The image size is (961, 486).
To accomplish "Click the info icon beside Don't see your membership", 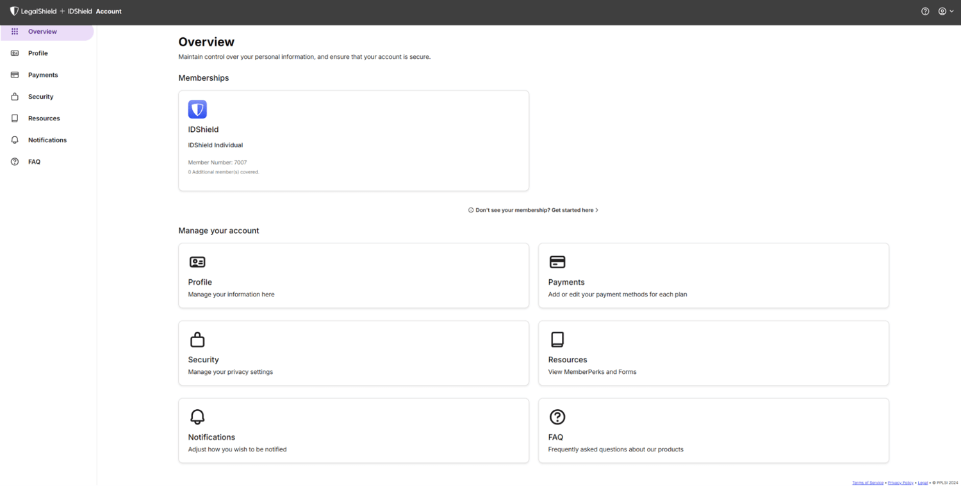I will point(471,210).
